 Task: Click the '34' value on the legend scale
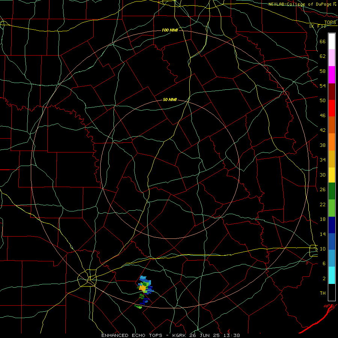tap(323, 160)
